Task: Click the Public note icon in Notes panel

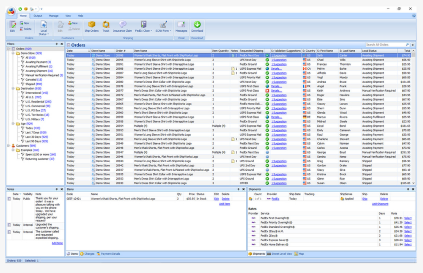Action: pyautogui.click(x=9, y=199)
